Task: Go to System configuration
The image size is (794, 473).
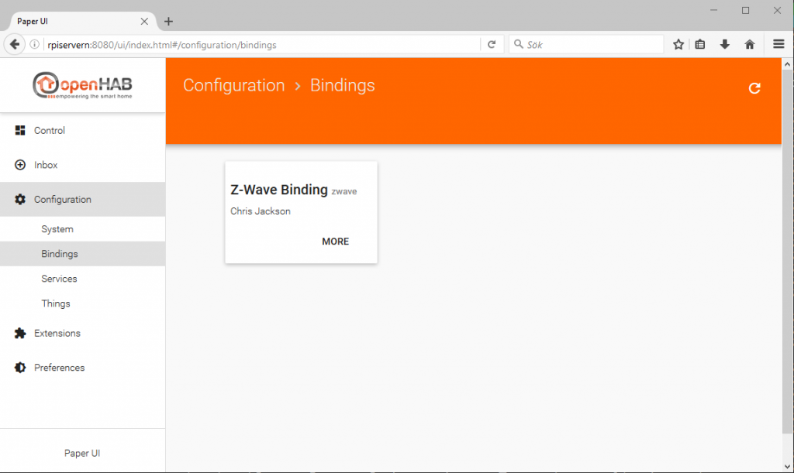Action: 82,229
